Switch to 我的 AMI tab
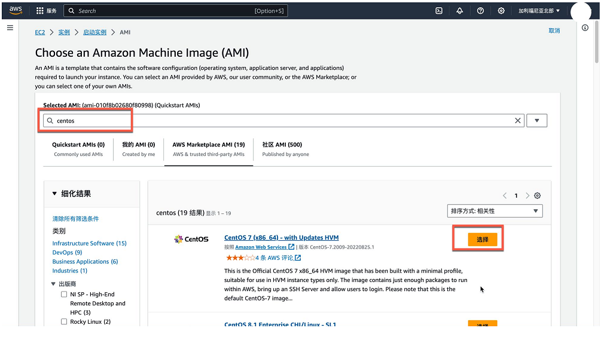The height and width of the screenshot is (337, 607). pyautogui.click(x=139, y=149)
